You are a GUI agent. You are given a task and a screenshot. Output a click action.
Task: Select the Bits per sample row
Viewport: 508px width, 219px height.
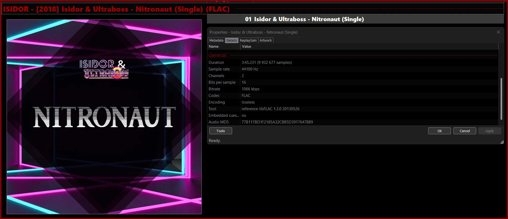coord(353,82)
